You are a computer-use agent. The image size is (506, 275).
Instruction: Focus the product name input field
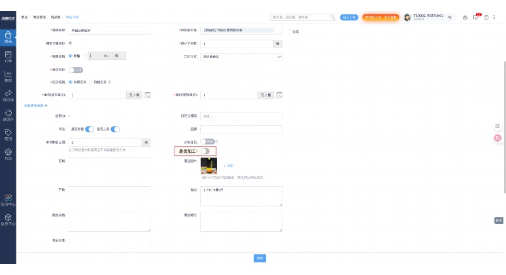pyautogui.click(x=109, y=30)
